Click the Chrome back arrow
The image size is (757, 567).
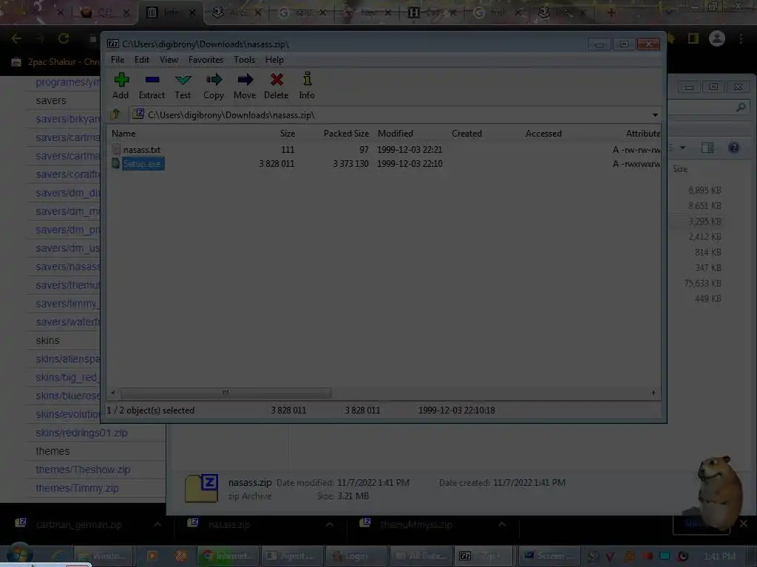[x=16, y=38]
